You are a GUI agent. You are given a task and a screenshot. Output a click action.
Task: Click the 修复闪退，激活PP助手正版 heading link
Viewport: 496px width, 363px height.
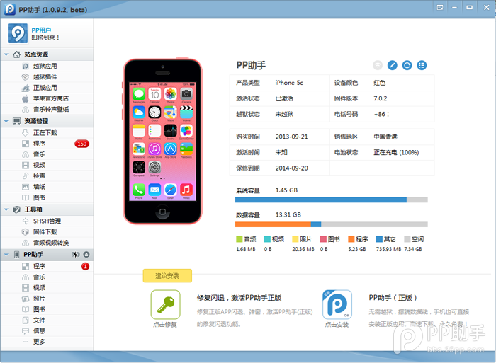[x=239, y=298]
